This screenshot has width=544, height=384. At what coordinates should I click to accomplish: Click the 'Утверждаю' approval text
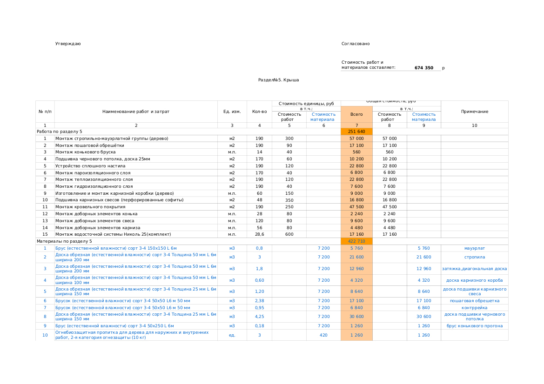coord(68,44)
